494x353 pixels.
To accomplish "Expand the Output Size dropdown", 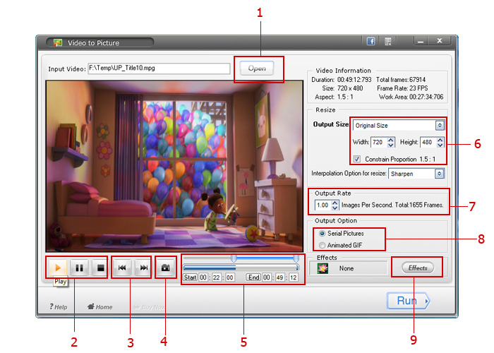I will [440, 125].
